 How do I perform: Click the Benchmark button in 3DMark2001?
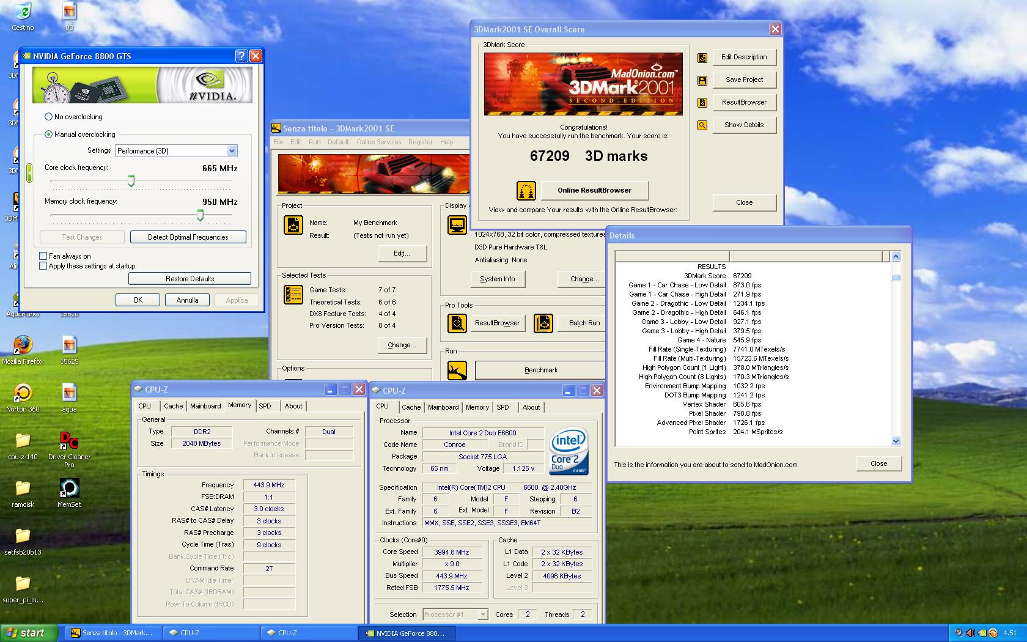click(x=540, y=371)
